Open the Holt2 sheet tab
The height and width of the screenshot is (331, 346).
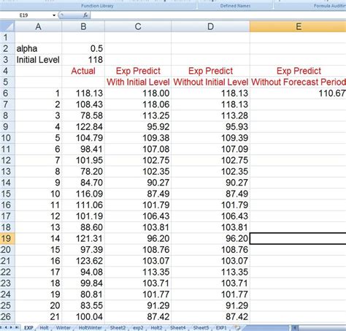point(156,327)
